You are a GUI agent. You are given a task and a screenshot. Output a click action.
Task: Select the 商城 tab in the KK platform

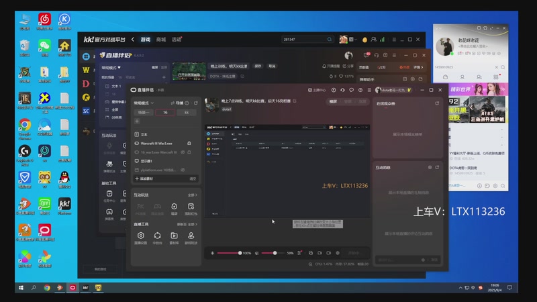pos(161,40)
